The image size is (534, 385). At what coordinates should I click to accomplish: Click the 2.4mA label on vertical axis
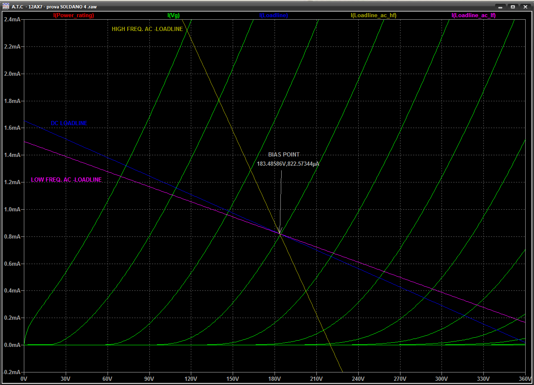[12, 20]
